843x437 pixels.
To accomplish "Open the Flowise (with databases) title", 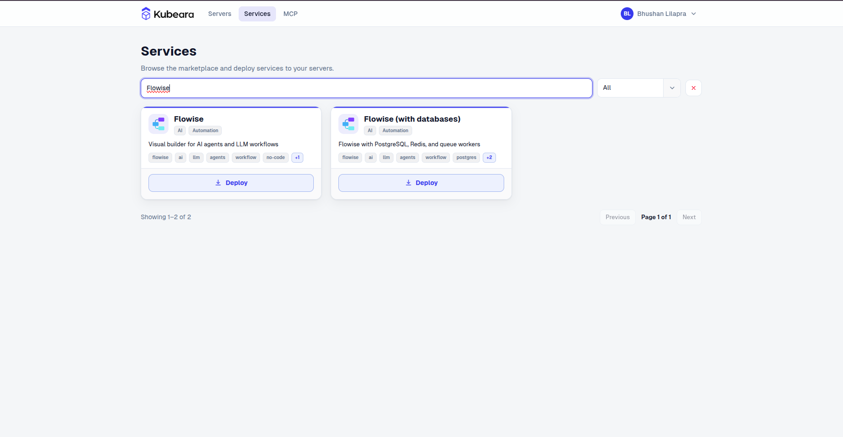I will pyautogui.click(x=412, y=119).
